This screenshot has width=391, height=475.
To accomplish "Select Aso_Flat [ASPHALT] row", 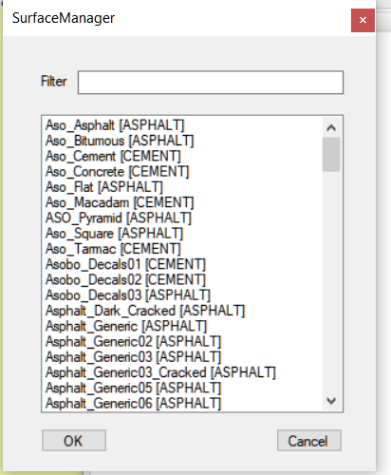I will click(x=104, y=187).
